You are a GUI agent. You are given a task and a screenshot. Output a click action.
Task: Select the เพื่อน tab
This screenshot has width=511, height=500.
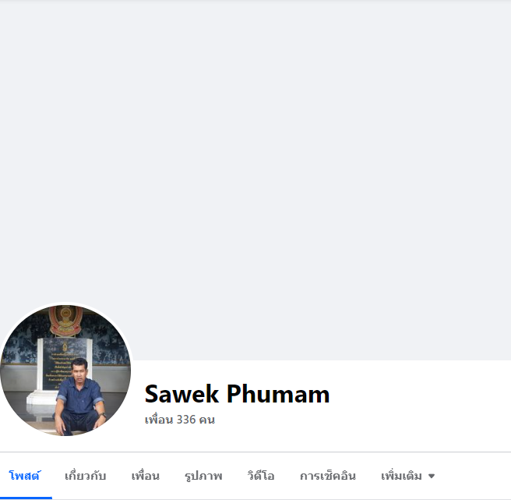tap(146, 476)
